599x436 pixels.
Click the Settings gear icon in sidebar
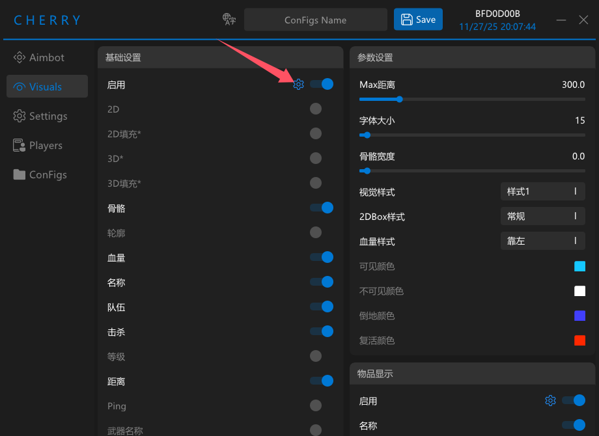pos(19,116)
